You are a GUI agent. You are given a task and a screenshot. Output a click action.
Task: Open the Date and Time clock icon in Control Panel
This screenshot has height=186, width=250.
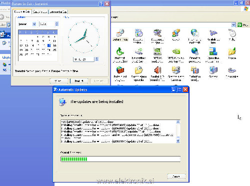[x=120, y=33]
